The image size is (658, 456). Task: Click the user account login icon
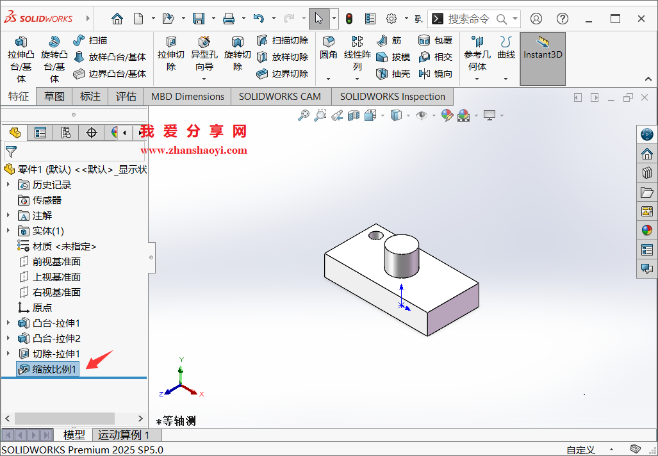click(x=536, y=19)
